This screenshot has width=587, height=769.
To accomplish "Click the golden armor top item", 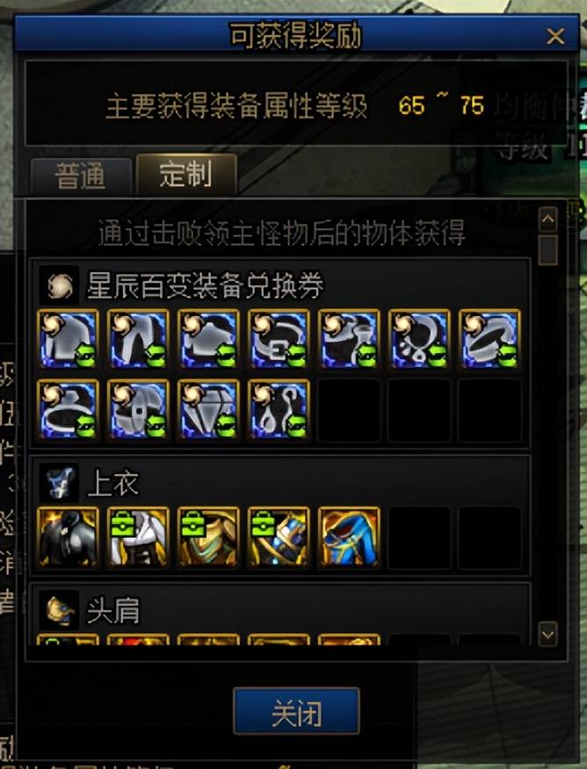I will (208, 537).
